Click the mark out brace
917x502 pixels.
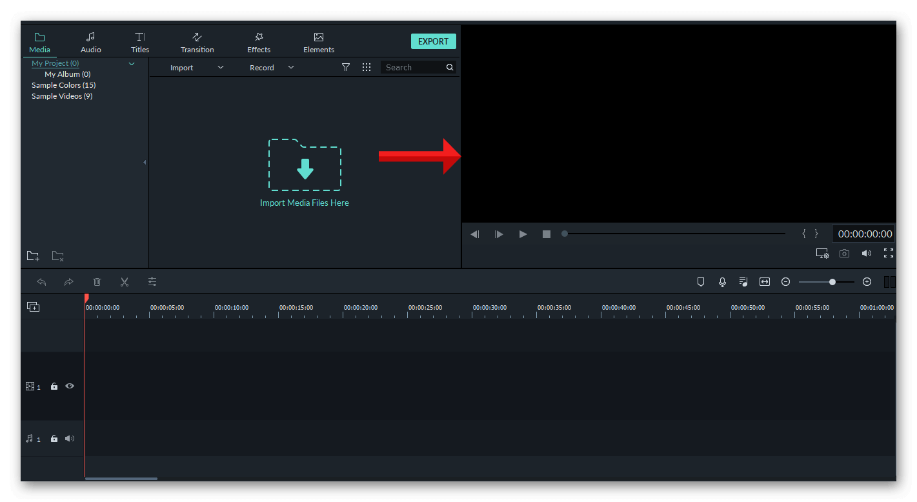point(816,234)
